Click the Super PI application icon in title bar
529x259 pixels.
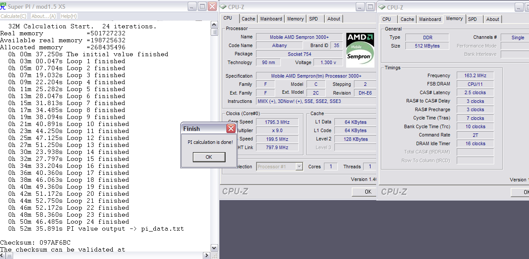point(3,7)
